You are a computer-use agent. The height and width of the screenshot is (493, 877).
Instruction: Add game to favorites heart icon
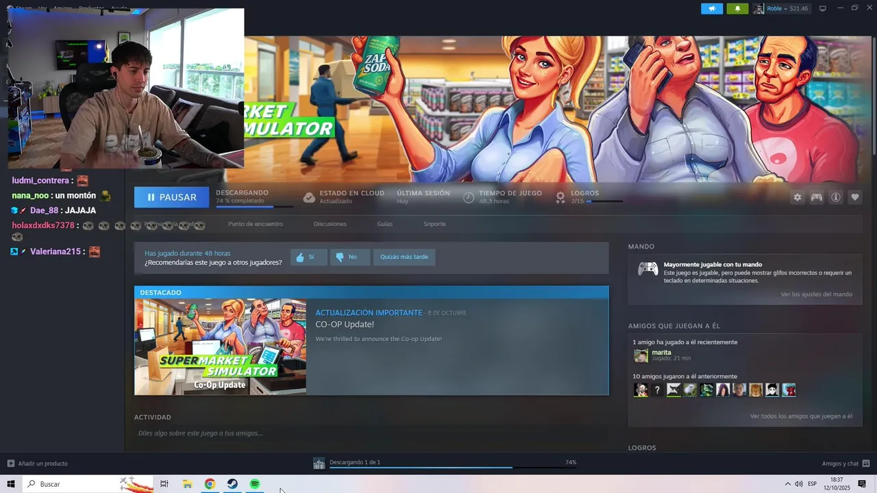pyautogui.click(x=855, y=197)
